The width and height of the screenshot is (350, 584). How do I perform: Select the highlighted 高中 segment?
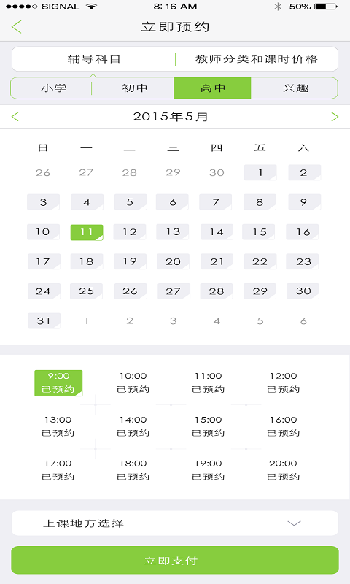pyautogui.click(x=212, y=88)
